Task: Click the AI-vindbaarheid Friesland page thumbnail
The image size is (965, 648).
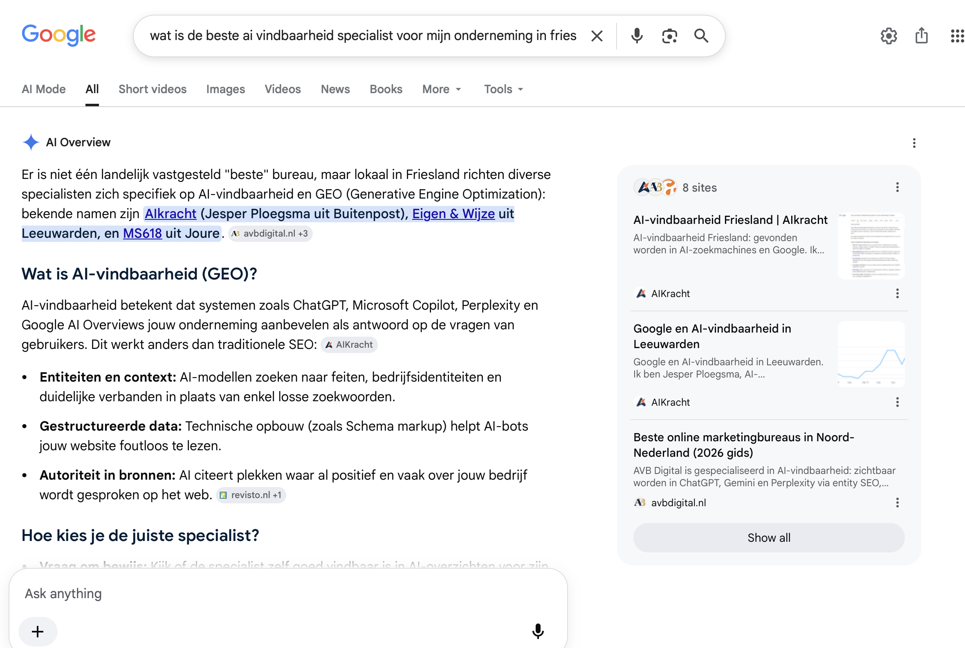Action: pos(871,246)
